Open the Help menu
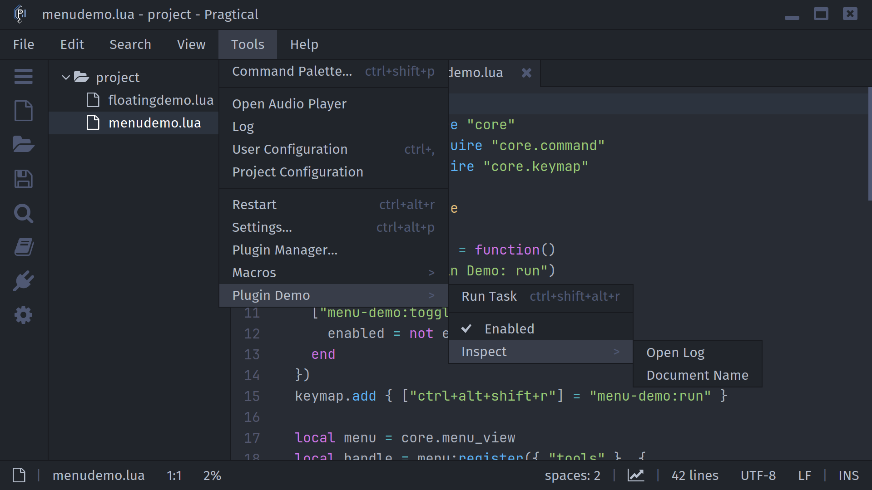The image size is (872, 490). pos(304,44)
